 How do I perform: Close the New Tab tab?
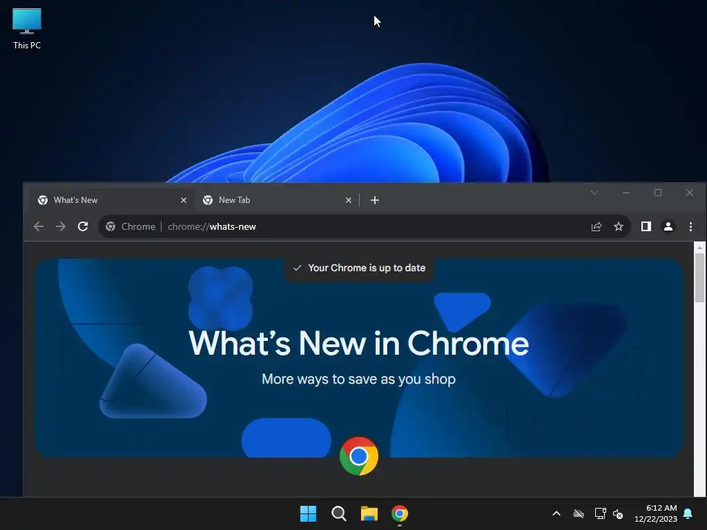349,200
